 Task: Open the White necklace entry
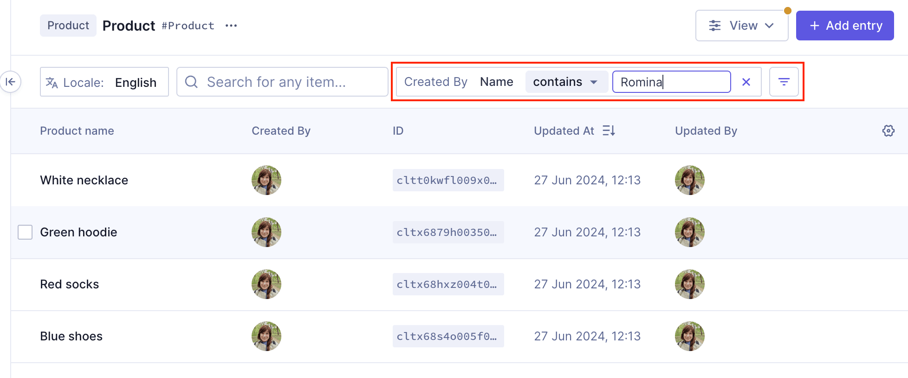84,180
